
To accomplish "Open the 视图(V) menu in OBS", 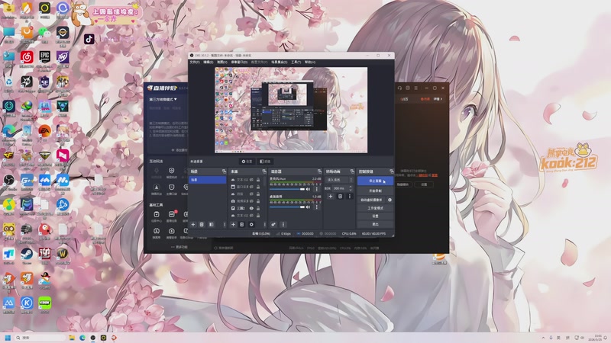I will (x=222, y=63).
